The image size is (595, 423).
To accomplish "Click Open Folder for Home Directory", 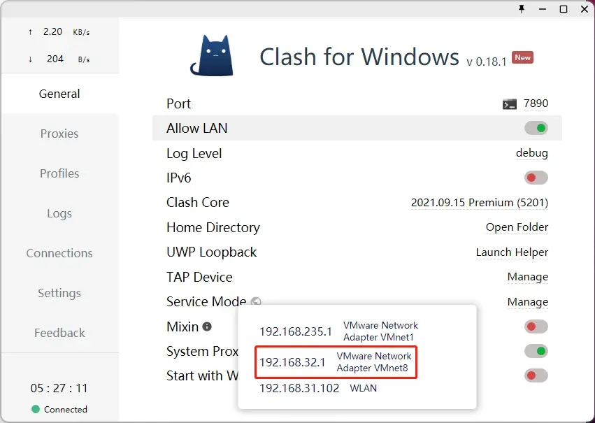I will point(517,227).
